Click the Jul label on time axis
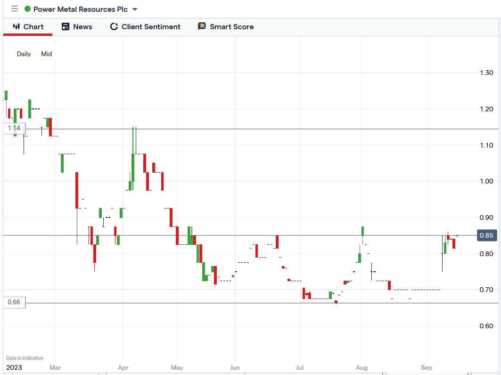This screenshot has height=375, width=501. click(300, 367)
